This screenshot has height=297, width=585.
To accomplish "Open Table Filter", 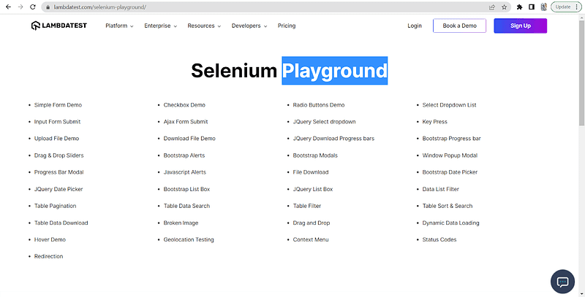I will point(307,206).
